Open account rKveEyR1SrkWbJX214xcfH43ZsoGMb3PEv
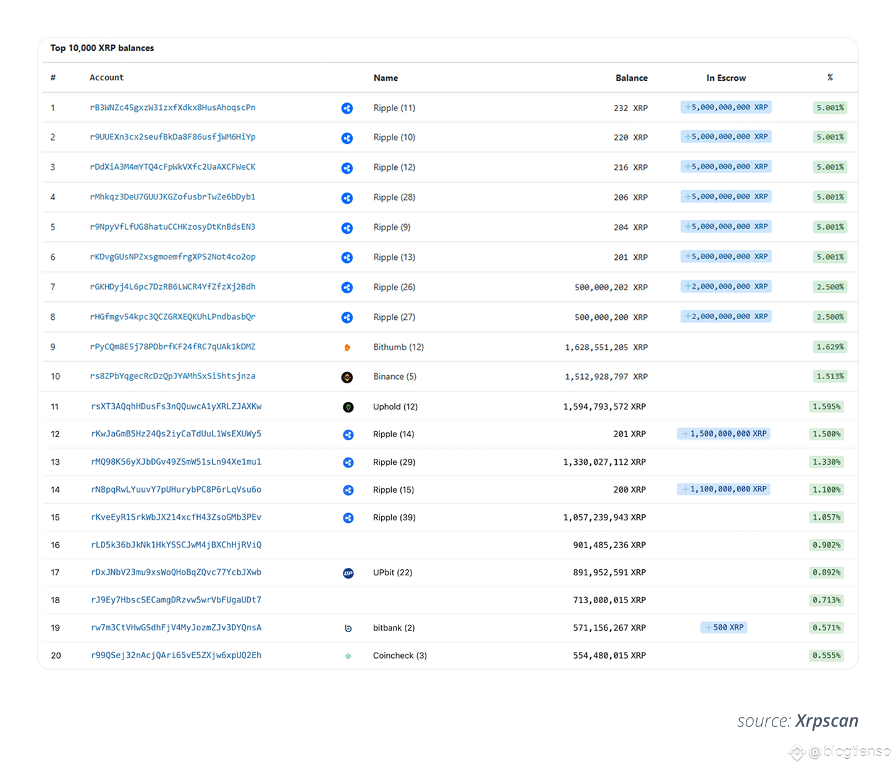This screenshot has width=896, height=768. tap(176, 517)
